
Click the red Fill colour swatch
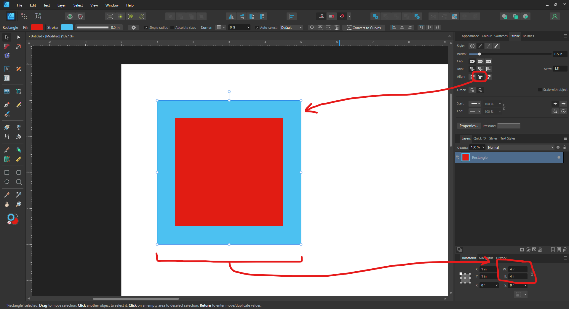[x=37, y=28]
